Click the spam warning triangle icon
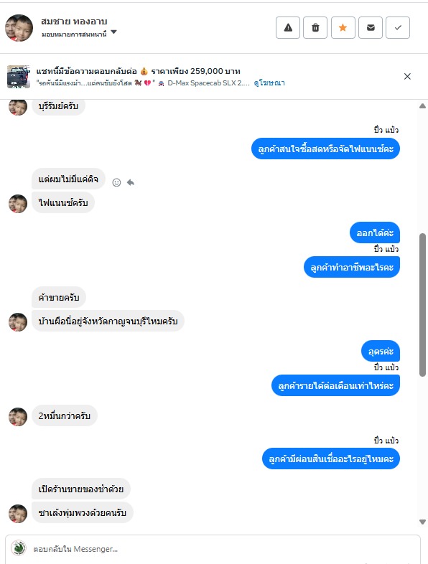The width and height of the screenshot is (428, 564). [288, 28]
